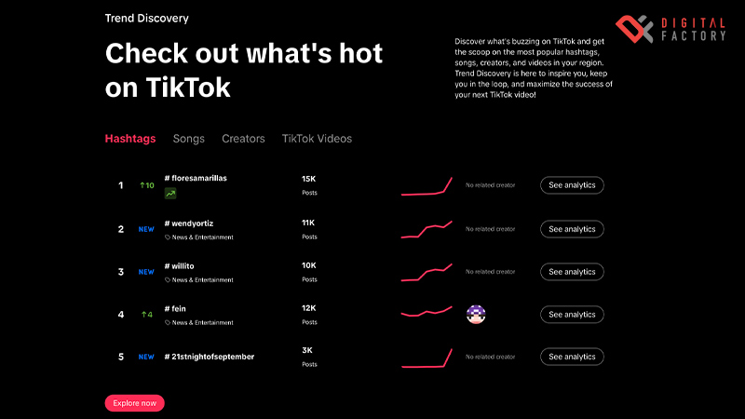The width and height of the screenshot is (745, 419).
Task: Click the green trending-up icon under floresamarillas
Action: click(170, 194)
